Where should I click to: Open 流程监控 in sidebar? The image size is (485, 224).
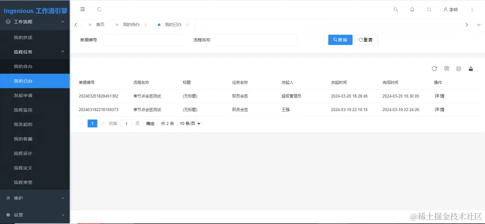point(35,110)
